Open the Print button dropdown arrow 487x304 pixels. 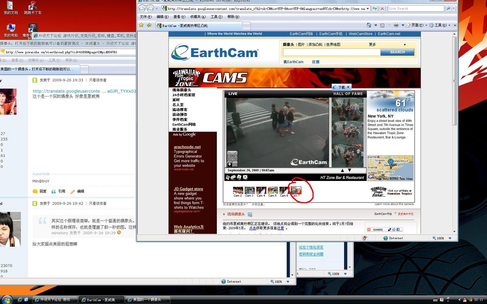(403, 25)
